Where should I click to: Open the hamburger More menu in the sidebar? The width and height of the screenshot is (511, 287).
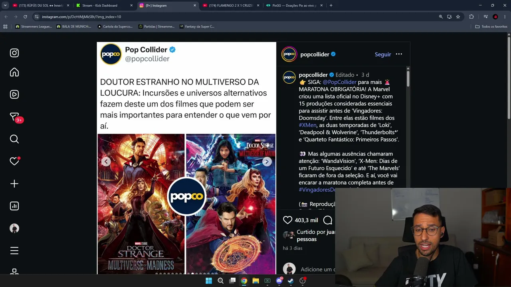(x=14, y=251)
